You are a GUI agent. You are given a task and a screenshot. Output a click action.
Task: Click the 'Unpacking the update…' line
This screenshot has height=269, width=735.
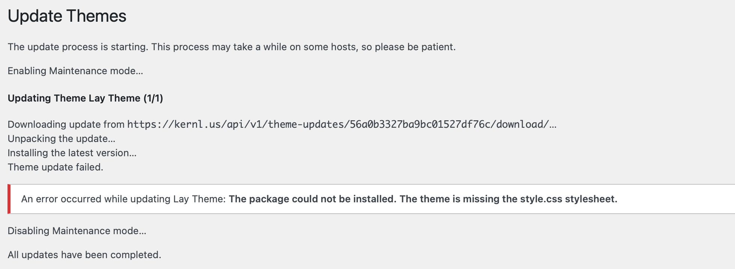(x=61, y=139)
